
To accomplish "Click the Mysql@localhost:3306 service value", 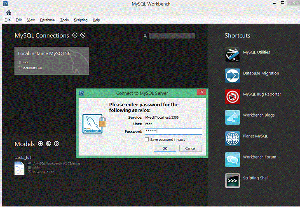I will [x=162, y=117].
